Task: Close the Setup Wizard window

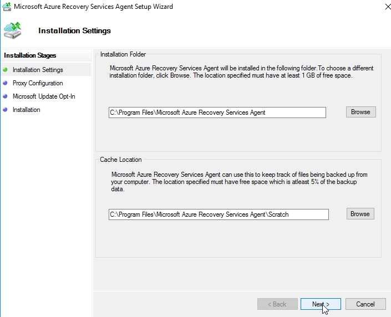Action: click(388, 7)
